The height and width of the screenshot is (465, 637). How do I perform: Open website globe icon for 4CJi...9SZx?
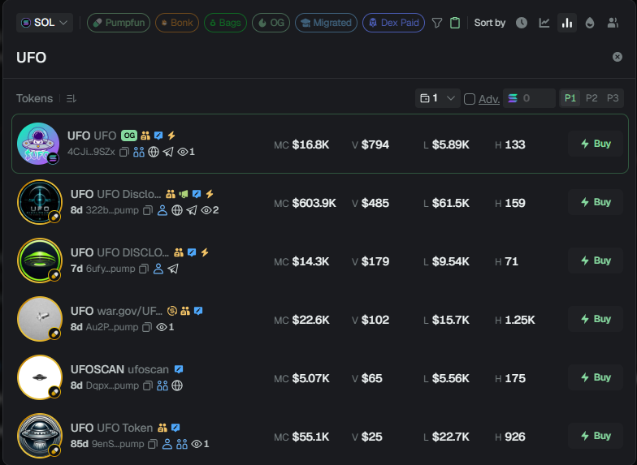click(x=154, y=152)
